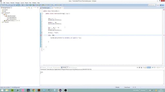Screen dimensions: 165x92
Task: Open the Source menu
Action: click(8, 3)
